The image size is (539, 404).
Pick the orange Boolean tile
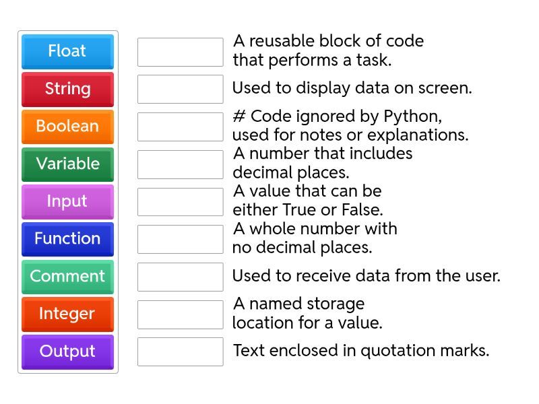(67, 127)
